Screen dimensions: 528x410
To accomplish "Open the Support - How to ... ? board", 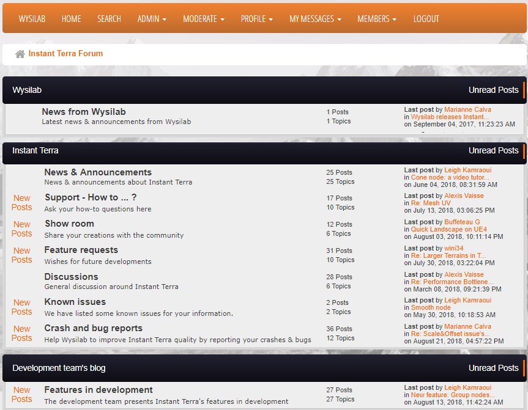I will coord(91,197).
